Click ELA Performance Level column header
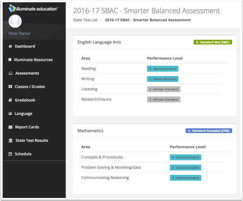 [x=165, y=58]
